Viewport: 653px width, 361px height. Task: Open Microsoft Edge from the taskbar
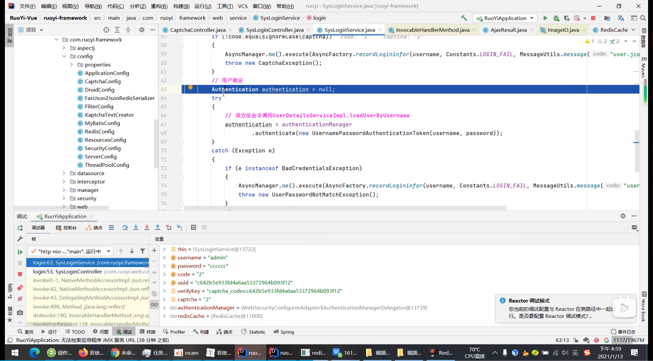tap(35, 352)
